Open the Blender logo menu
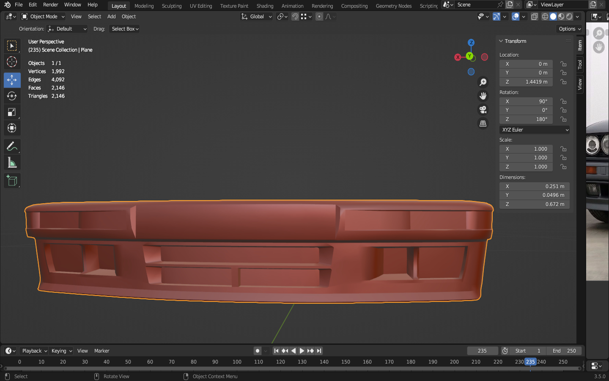609x381 pixels. pyautogui.click(x=7, y=5)
